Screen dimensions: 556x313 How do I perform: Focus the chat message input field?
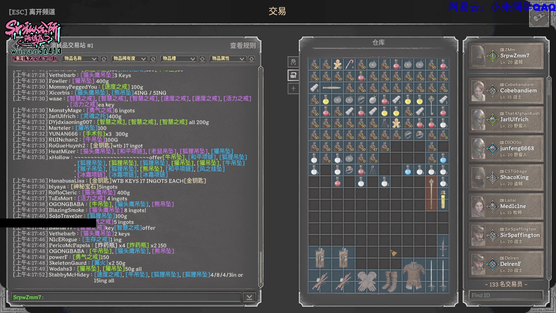(x=126, y=297)
